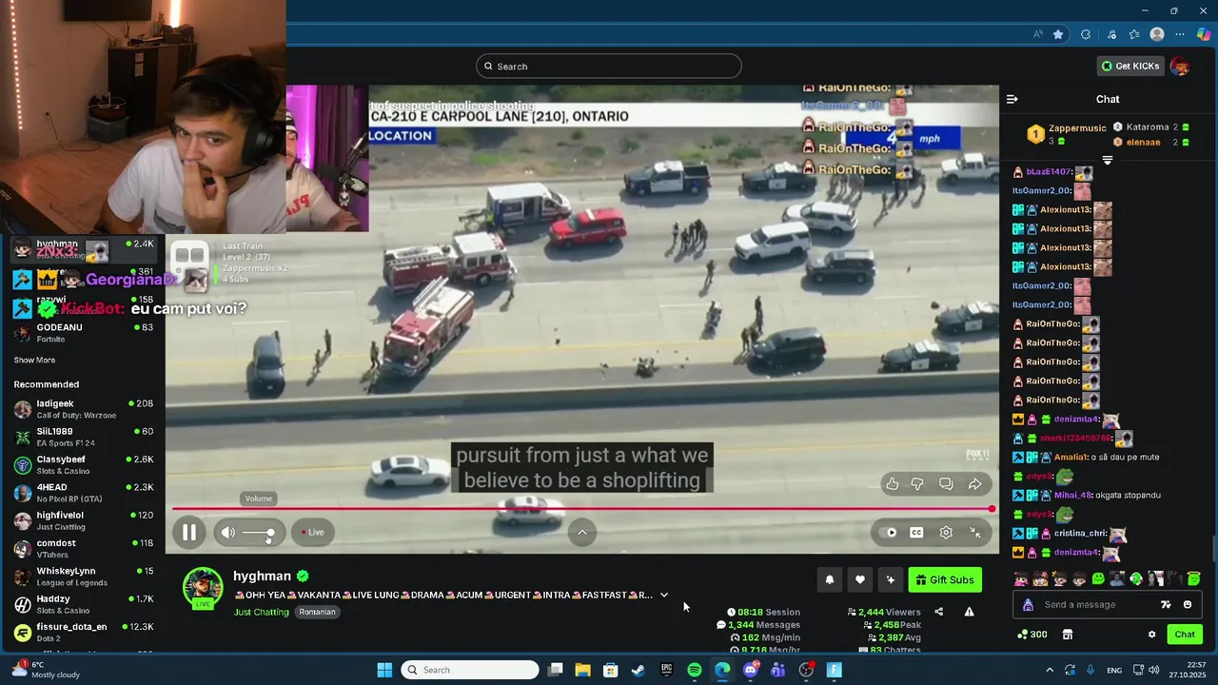Click the Edge Read Aloud icon
This screenshot has height=685, width=1218.
click(1037, 34)
